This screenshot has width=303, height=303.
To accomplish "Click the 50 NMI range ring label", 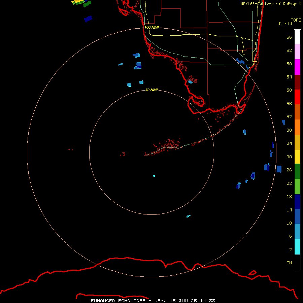I will (x=151, y=90).
